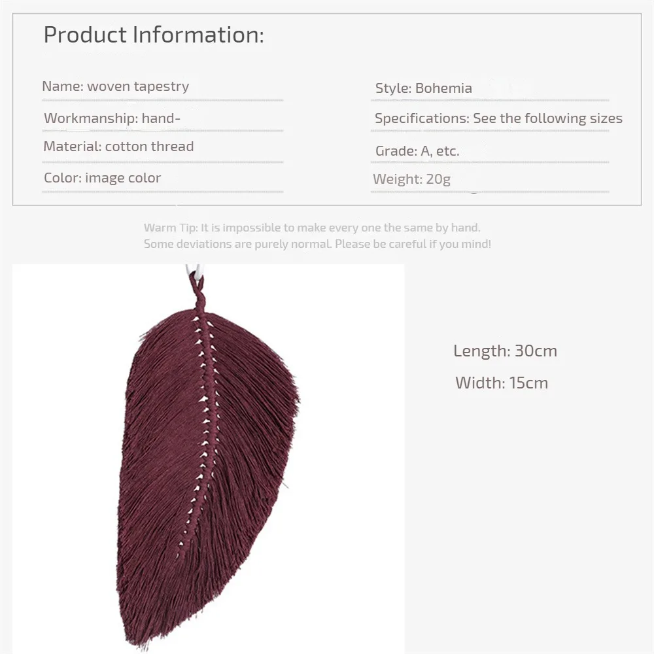Image resolution: width=654 pixels, height=654 pixels.
Task: Click the twisted loop knot at feather top
Action: [x=198, y=291]
